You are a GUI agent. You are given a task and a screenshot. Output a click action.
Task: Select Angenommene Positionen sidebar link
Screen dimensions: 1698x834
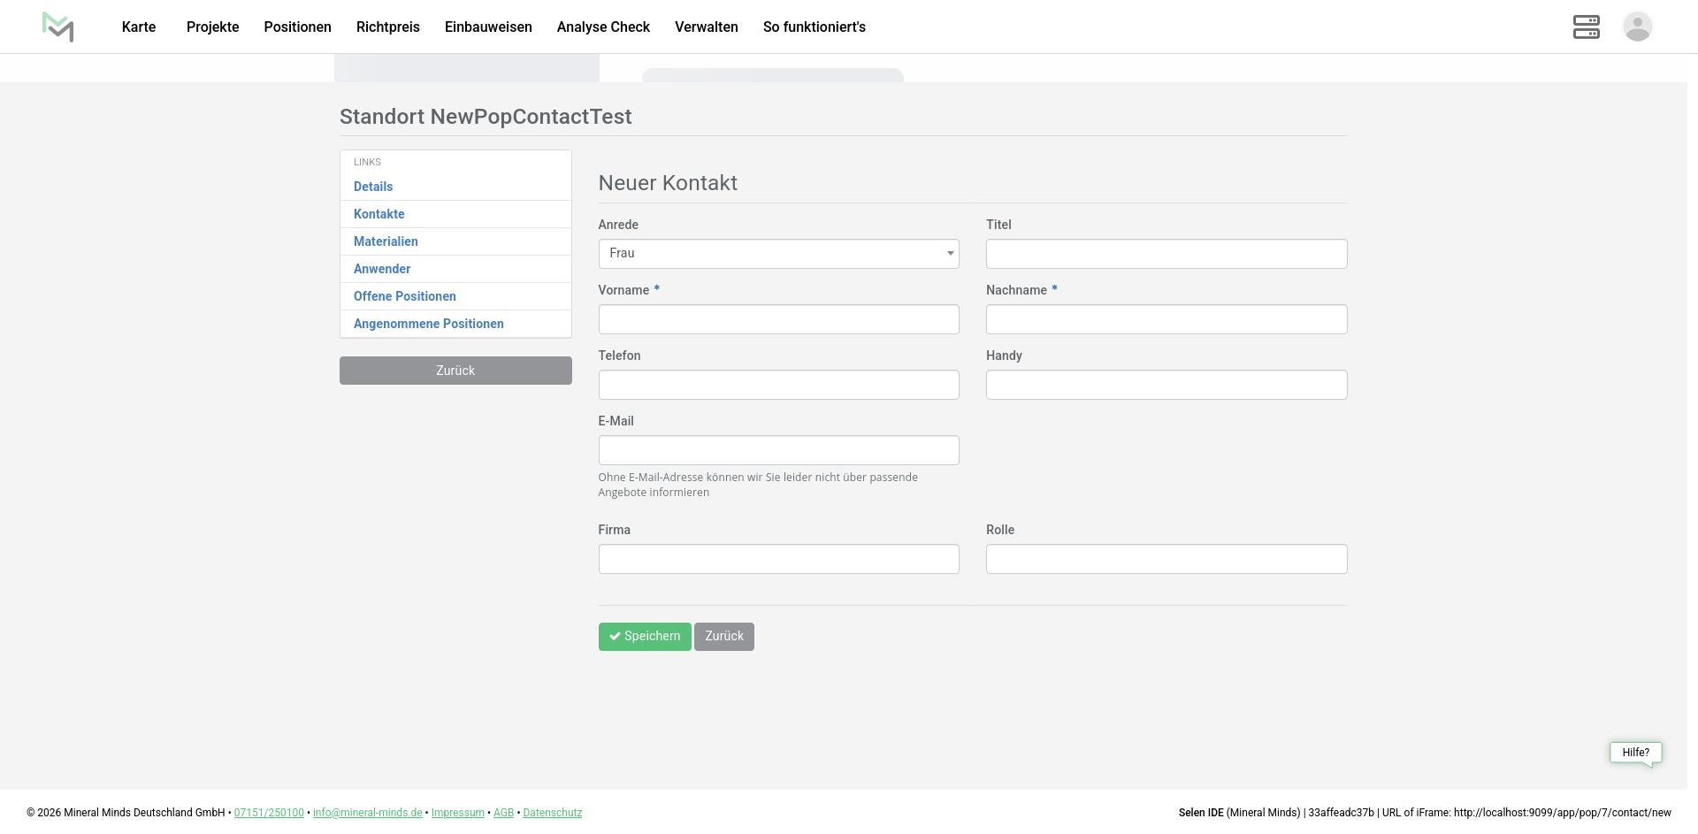coord(429,324)
